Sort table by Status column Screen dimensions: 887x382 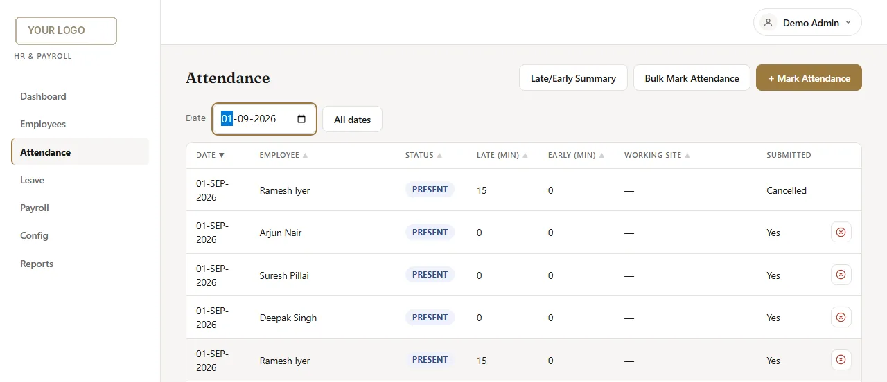point(423,155)
